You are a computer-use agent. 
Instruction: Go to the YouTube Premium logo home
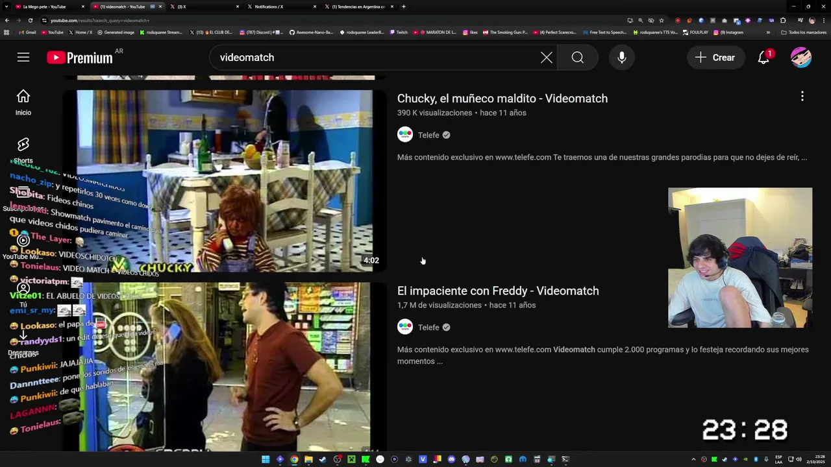point(80,58)
